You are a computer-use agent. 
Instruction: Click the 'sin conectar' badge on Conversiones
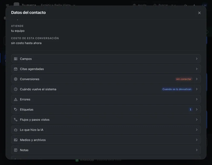[x=184, y=79]
